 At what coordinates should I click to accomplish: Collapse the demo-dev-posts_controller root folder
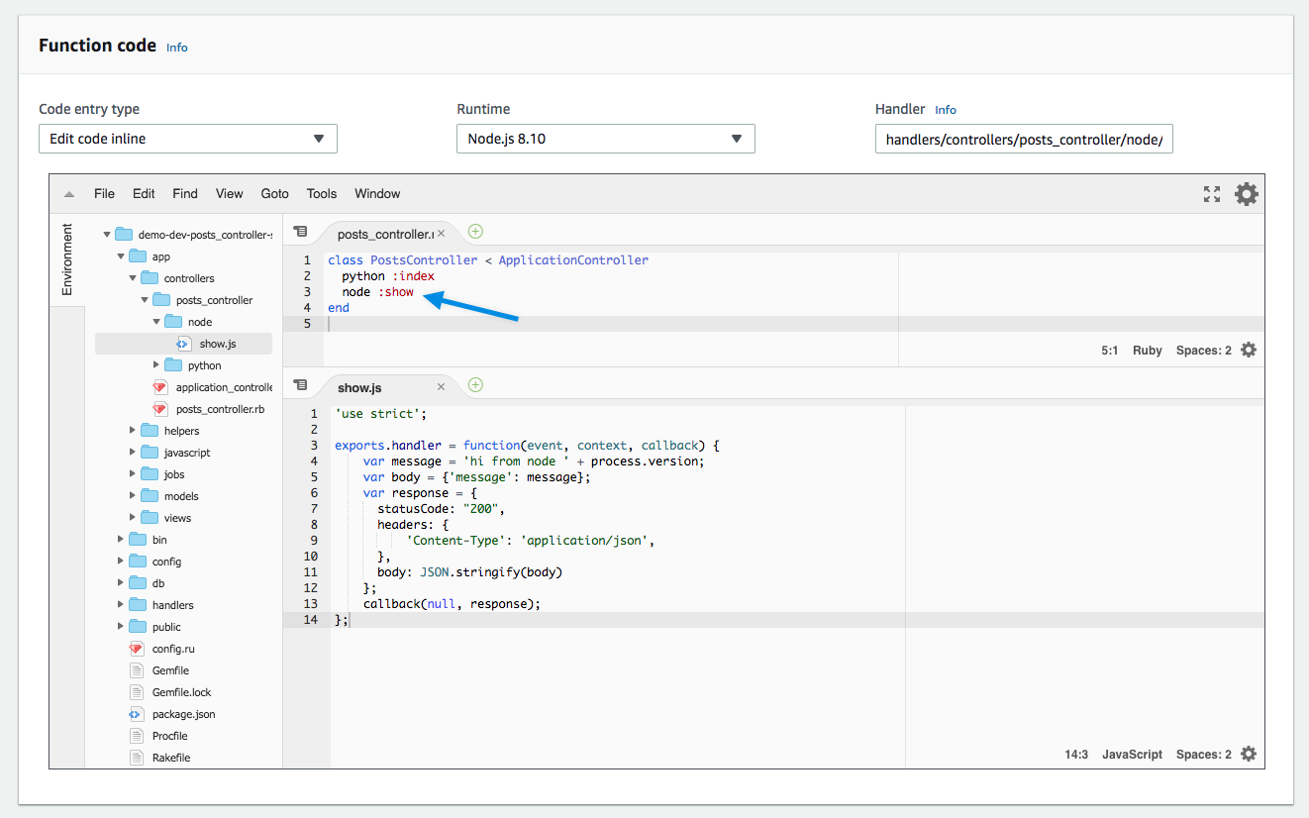tap(108, 235)
